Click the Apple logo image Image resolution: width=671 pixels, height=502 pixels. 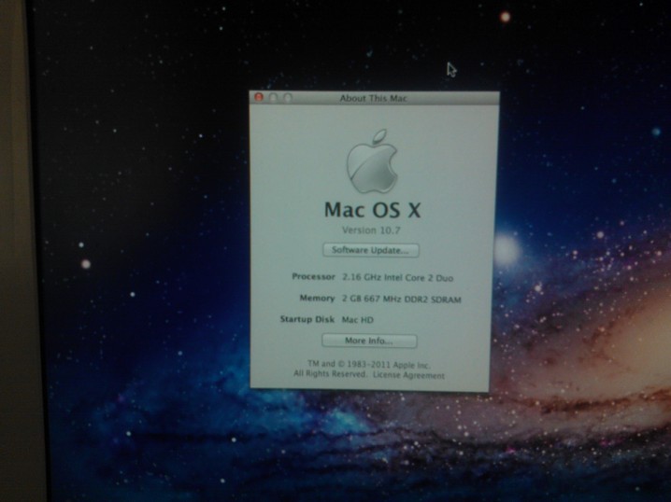[372, 161]
